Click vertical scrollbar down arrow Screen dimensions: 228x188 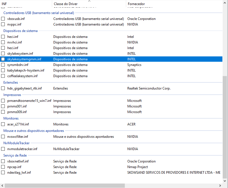(x=225, y=181)
